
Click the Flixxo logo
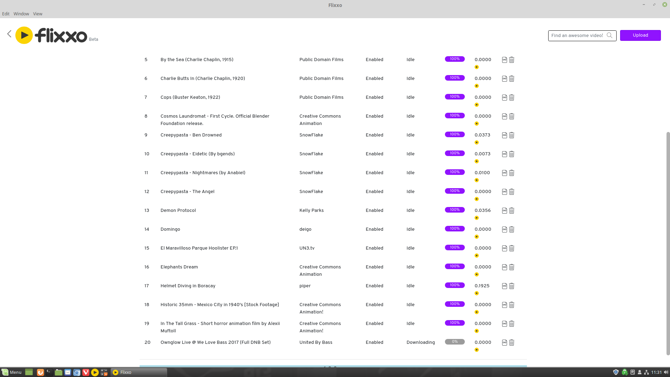[x=51, y=35]
